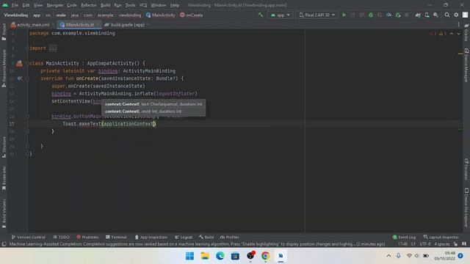Open the TODO tool window

coord(62,237)
